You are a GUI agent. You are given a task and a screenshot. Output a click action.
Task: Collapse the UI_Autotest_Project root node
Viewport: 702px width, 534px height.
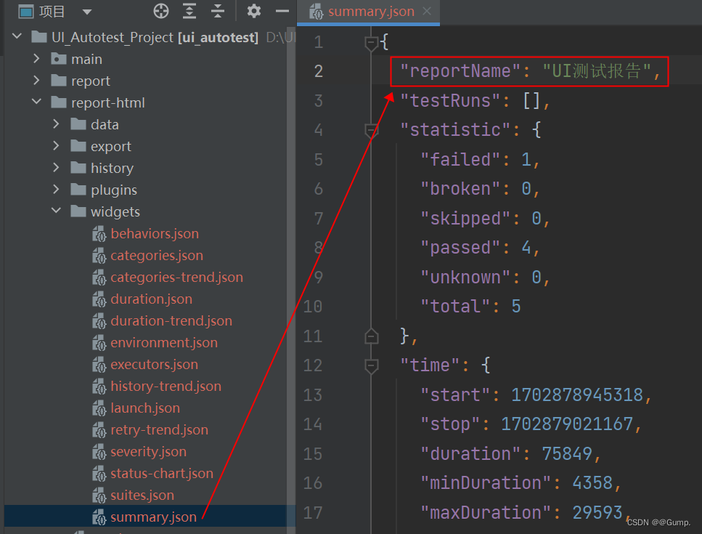[17, 36]
